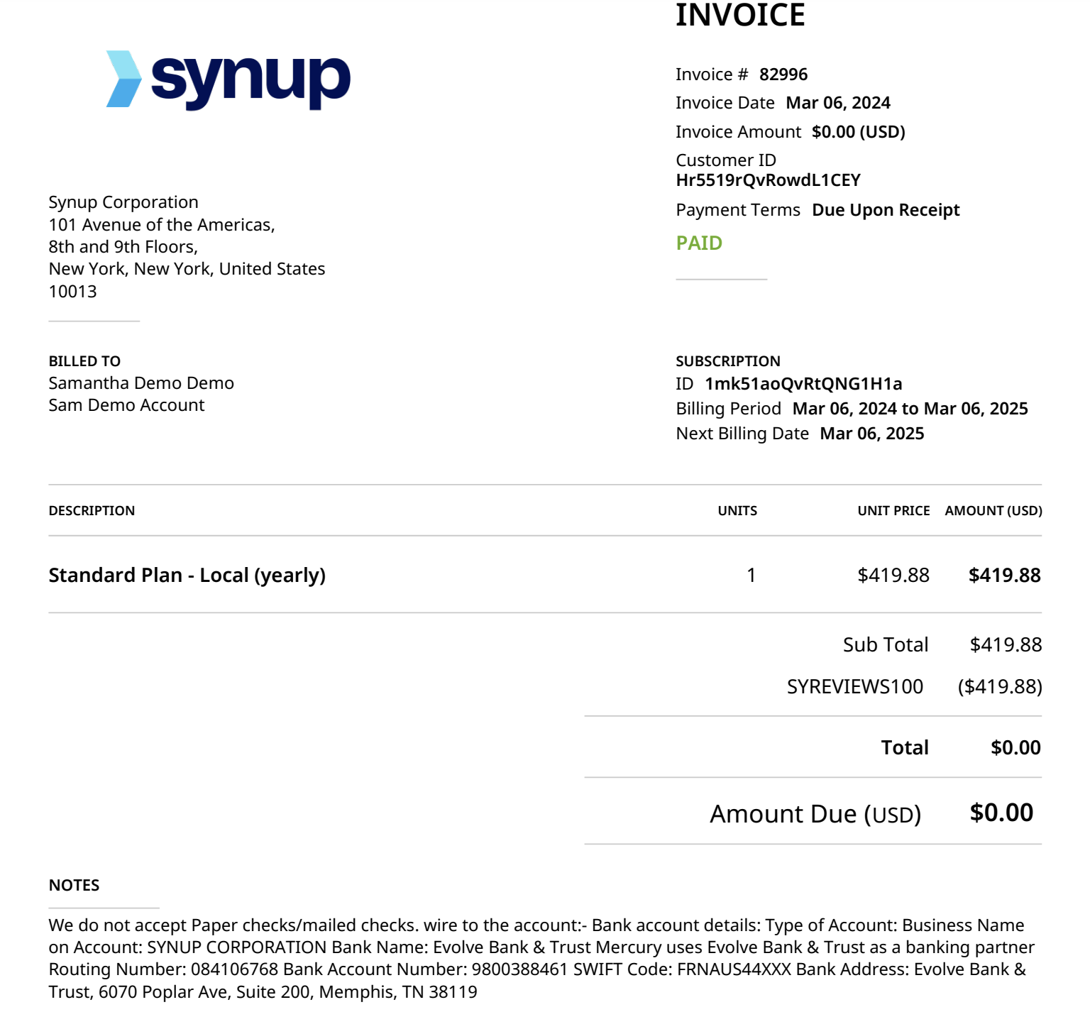Image resolution: width=1090 pixels, height=1012 pixels.
Task: Select invoice number 82996
Action: pos(783,75)
